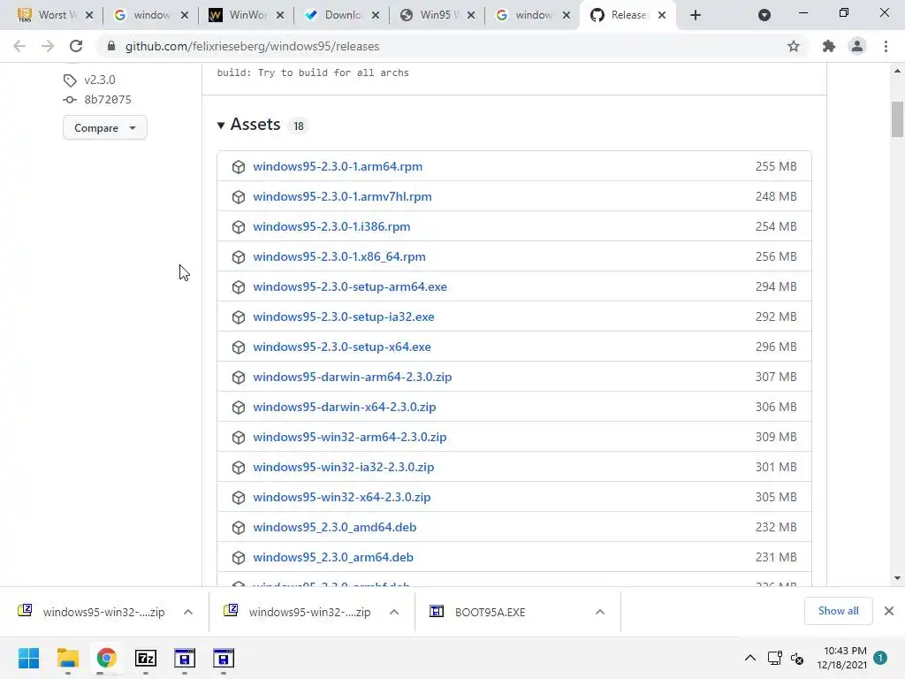Image resolution: width=905 pixels, height=679 pixels.
Task: Open the Chrome three-dot menu
Action: pyautogui.click(x=886, y=46)
